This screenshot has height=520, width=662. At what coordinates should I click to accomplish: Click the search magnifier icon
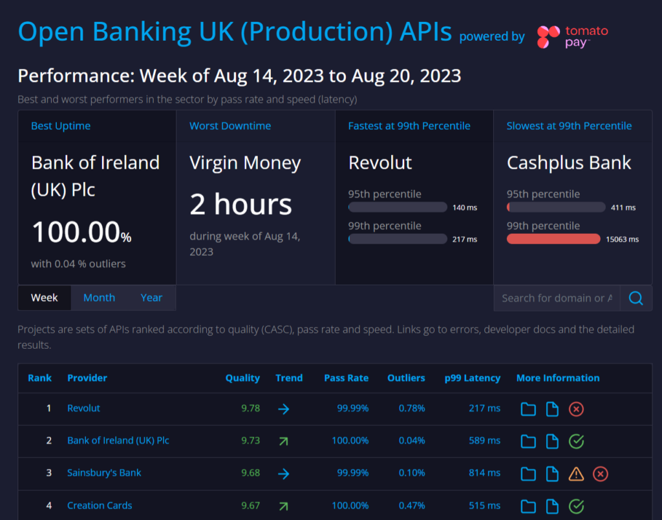point(636,298)
